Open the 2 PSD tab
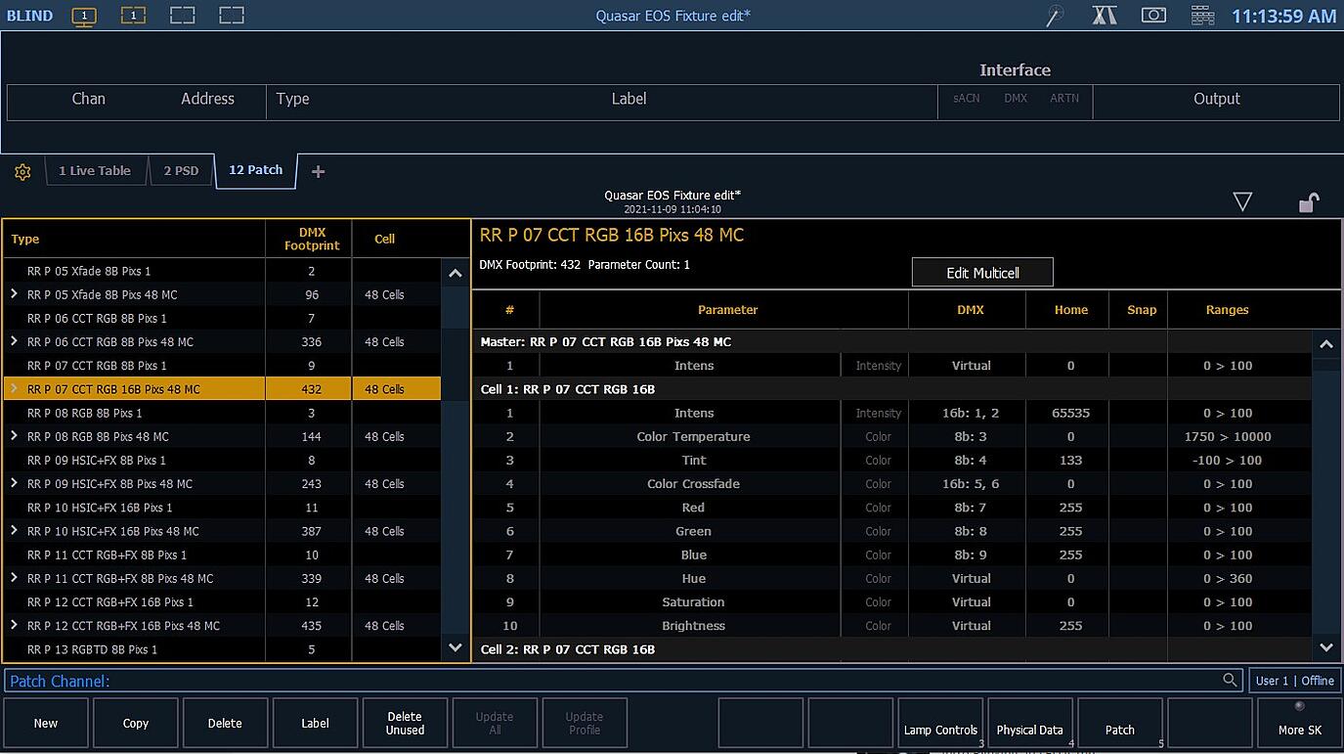This screenshot has width=1344, height=754. pos(181,170)
